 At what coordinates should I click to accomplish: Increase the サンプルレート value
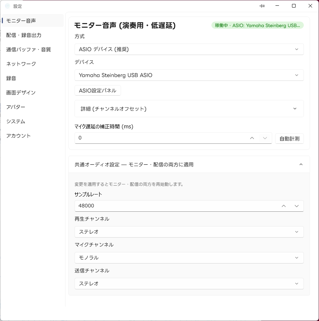click(283, 206)
